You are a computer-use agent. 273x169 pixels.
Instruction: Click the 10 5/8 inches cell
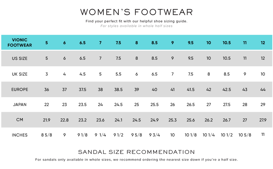(x=245, y=135)
